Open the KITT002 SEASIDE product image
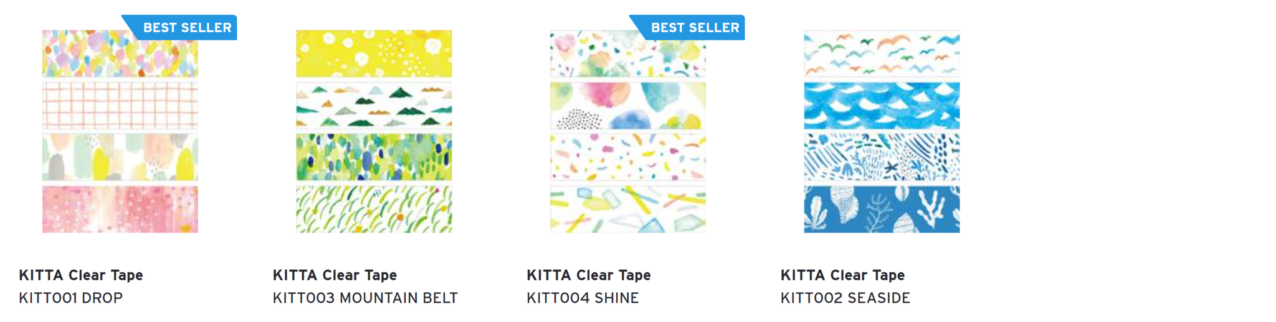The height and width of the screenshot is (322, 1276). (882, 131)
